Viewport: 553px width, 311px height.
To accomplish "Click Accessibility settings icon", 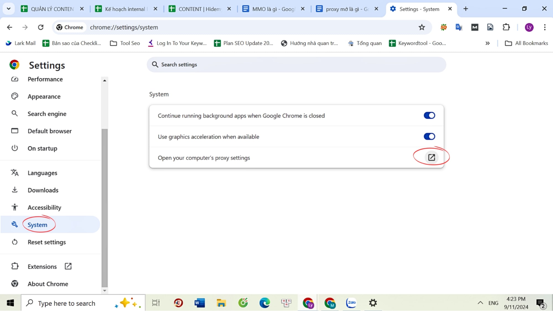I will (14, 207).
